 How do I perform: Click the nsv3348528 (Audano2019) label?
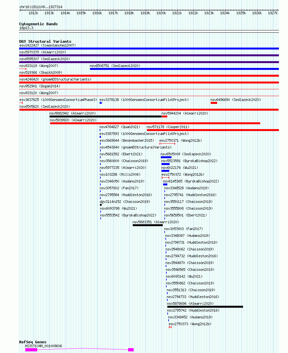(x=186, y=188)
